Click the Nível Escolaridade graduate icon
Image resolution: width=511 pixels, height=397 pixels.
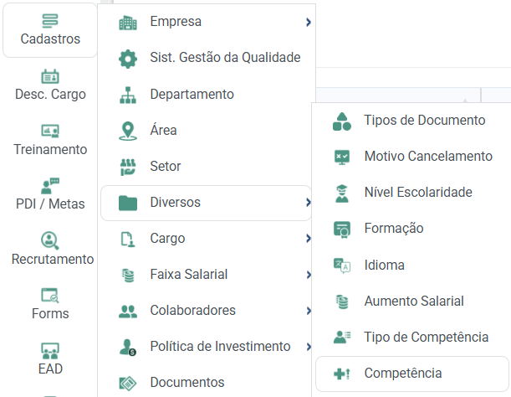342,193
